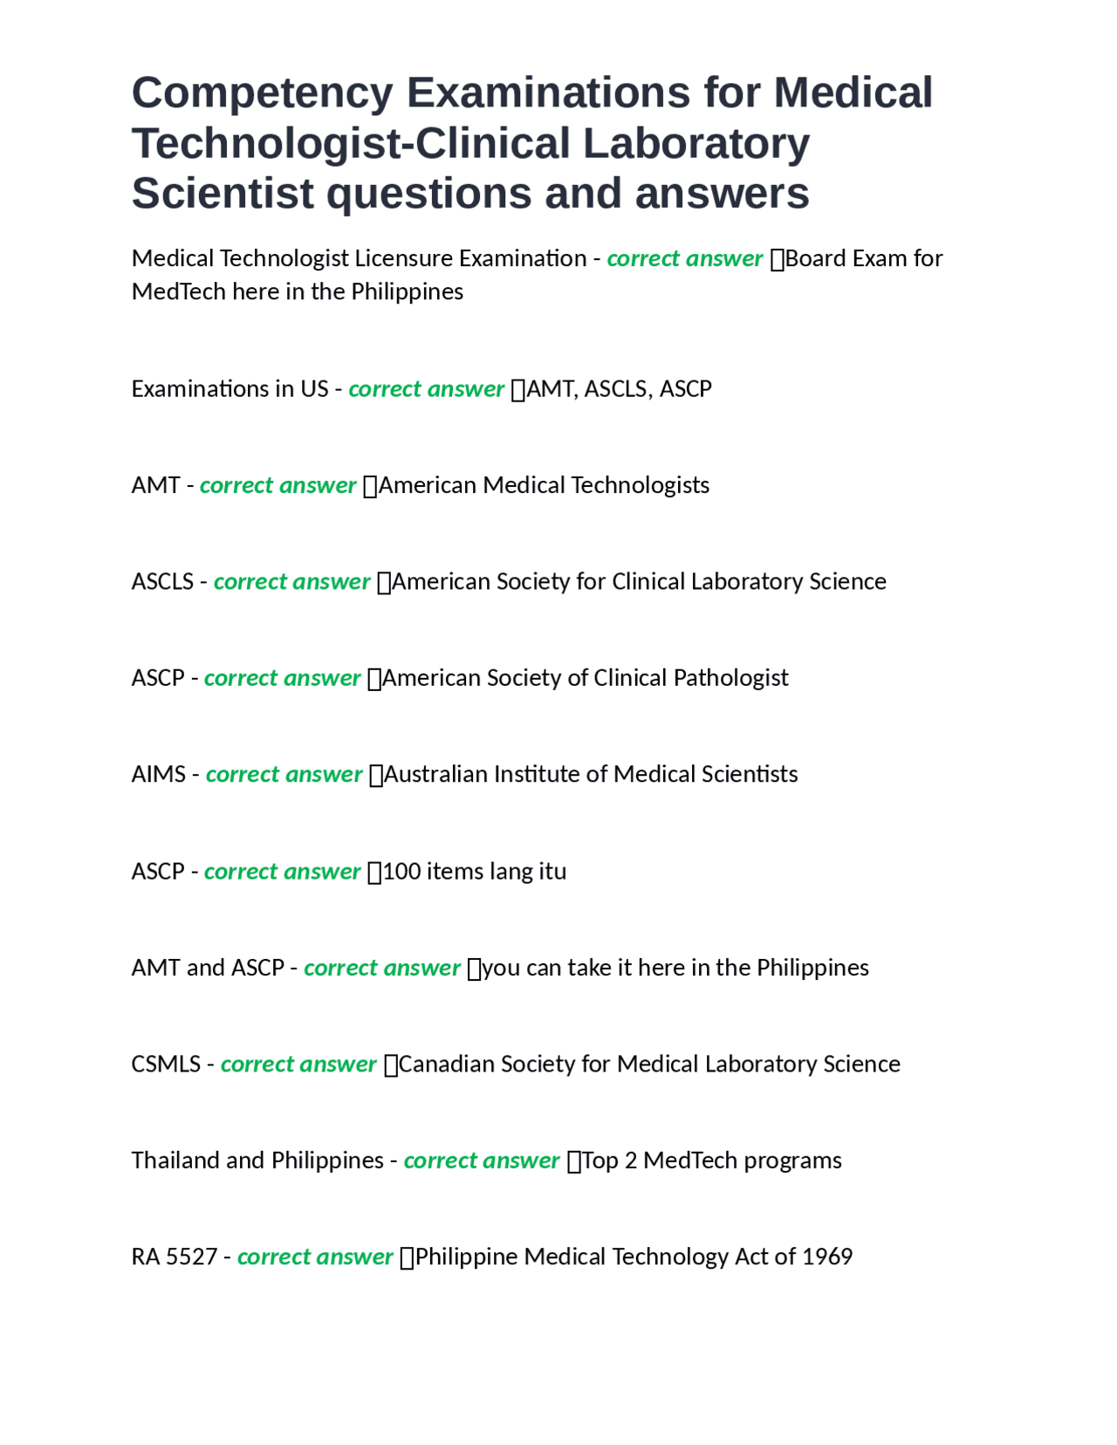This screenshot has height=1445, width=1117.
Task: Click 'American Society of Clinical Pathologist' text
Action: (586, 678)
